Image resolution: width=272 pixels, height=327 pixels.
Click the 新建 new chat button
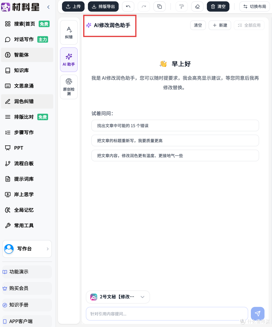click(220, 25)
